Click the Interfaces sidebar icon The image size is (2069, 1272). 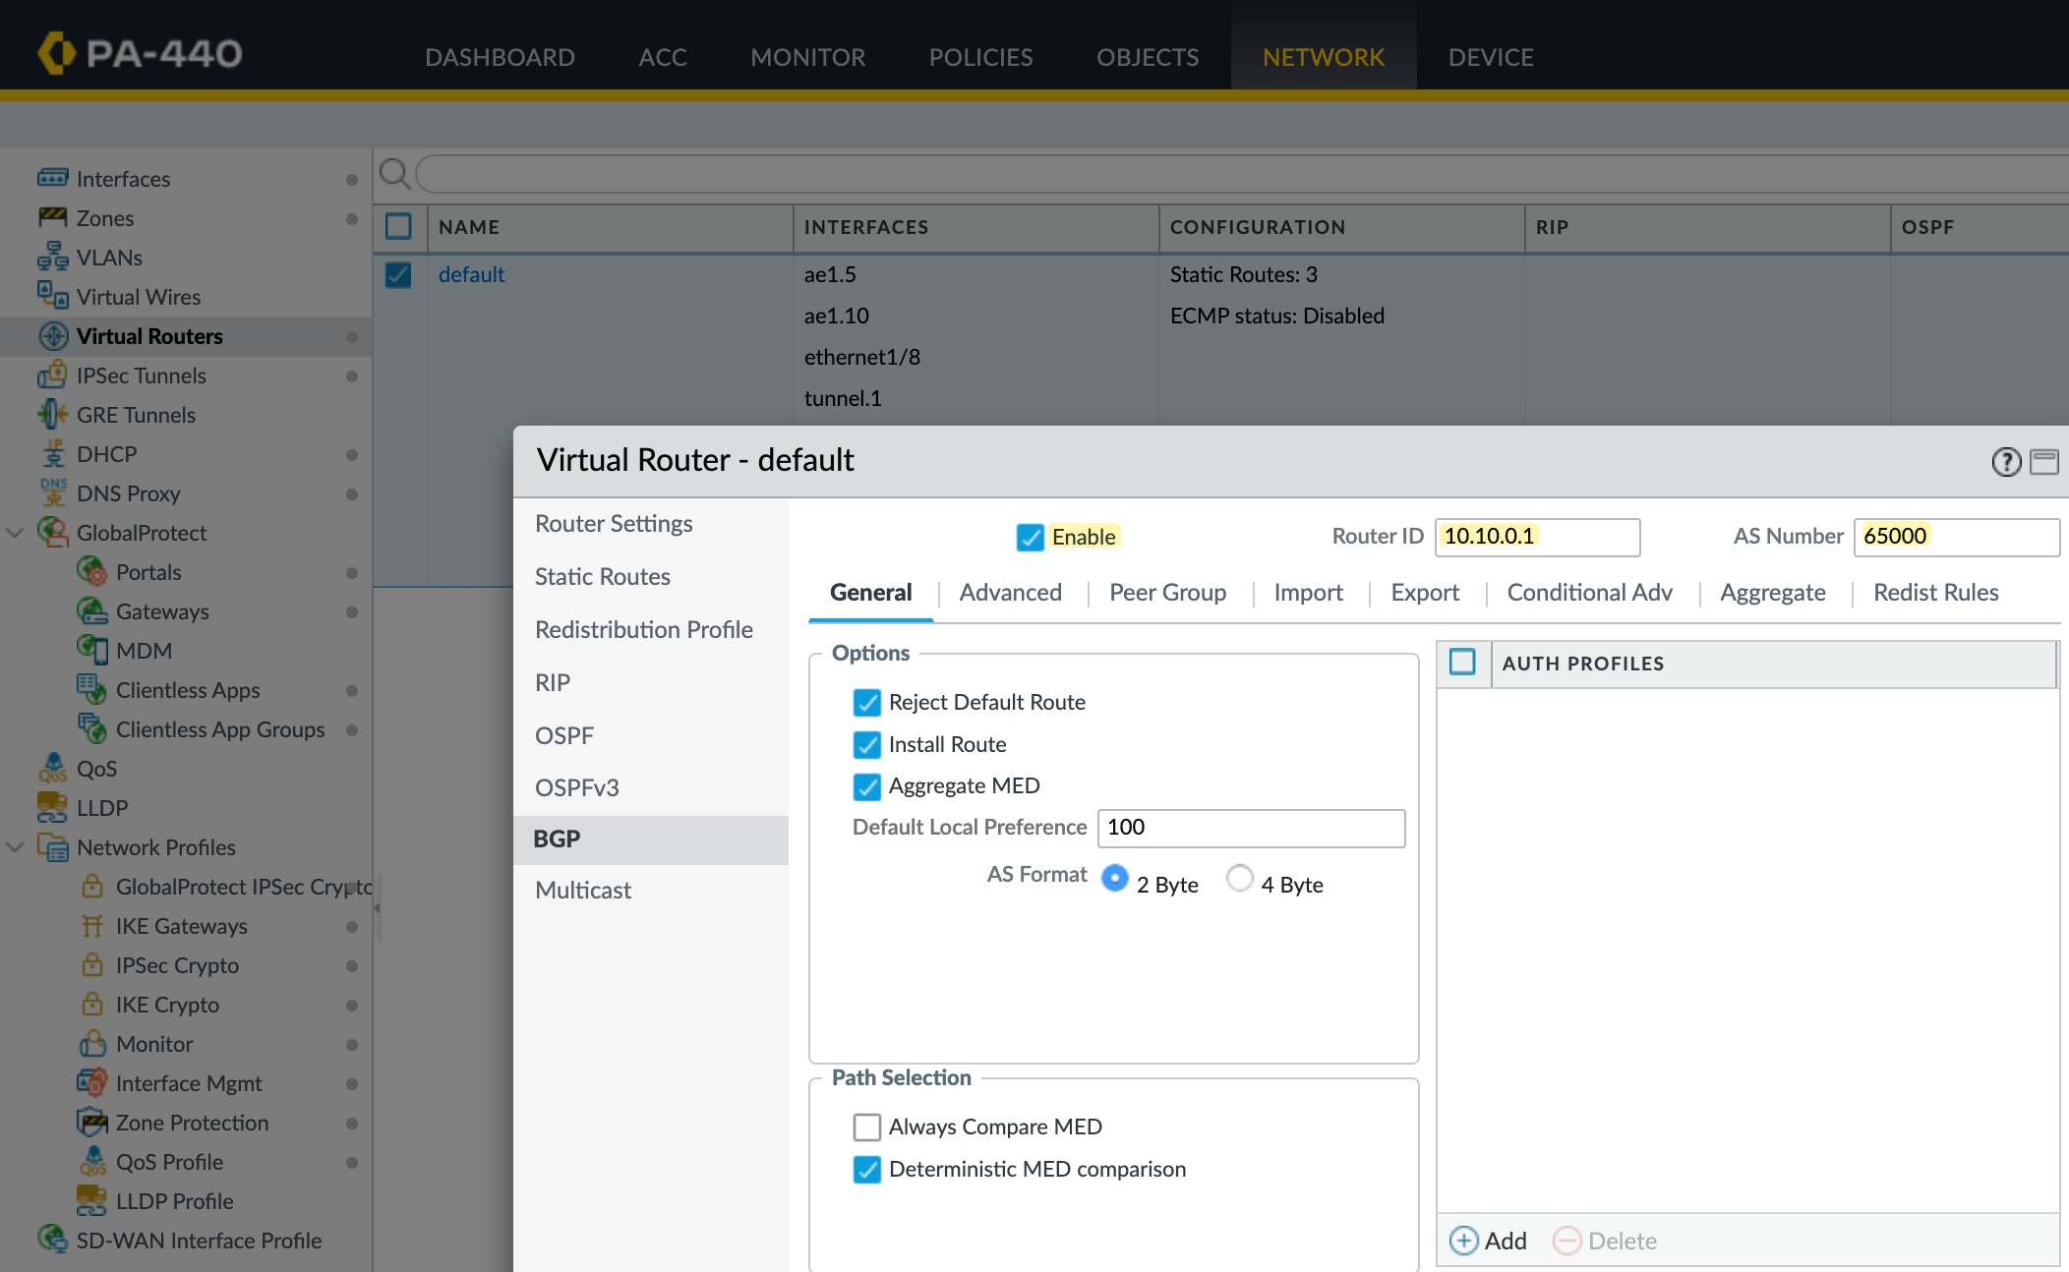point(53,178)
